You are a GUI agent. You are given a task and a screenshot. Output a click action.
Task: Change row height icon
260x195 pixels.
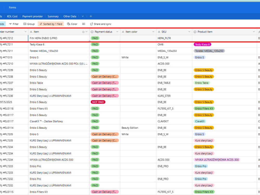[x=84, y=24]
